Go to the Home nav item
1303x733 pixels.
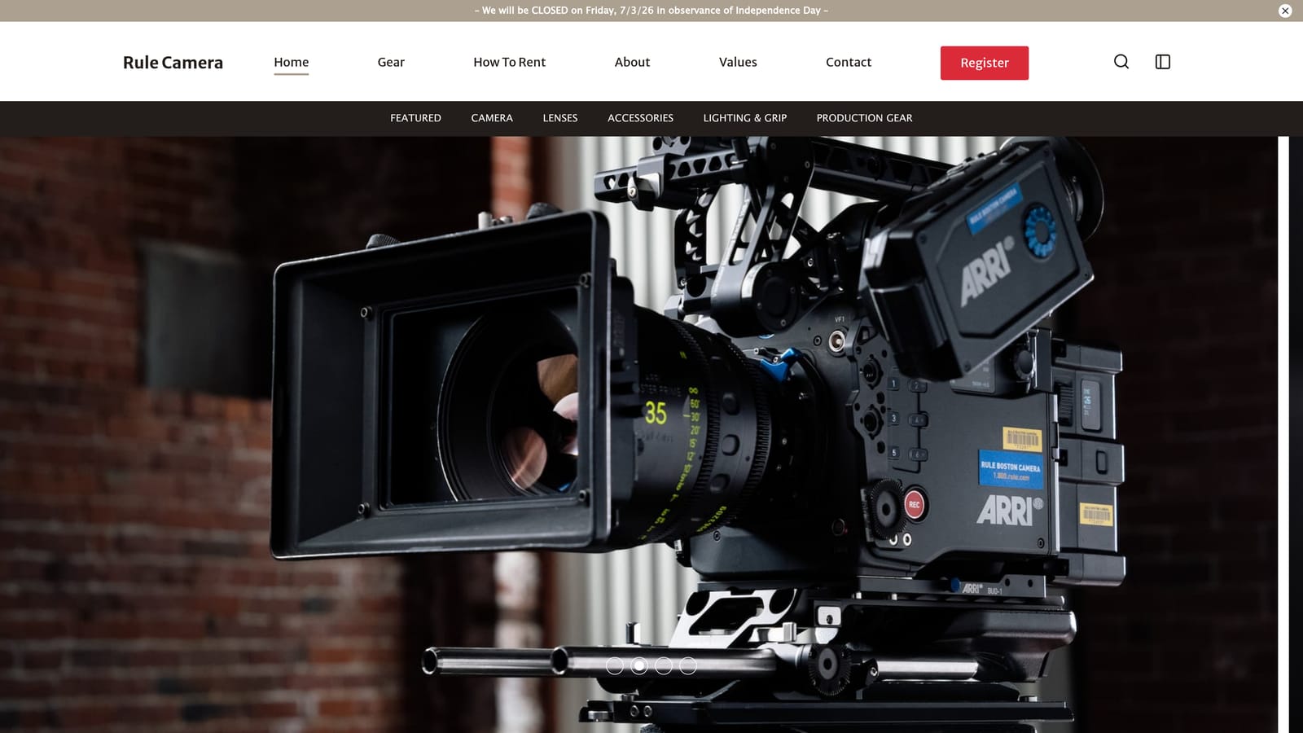coord(292,62)
